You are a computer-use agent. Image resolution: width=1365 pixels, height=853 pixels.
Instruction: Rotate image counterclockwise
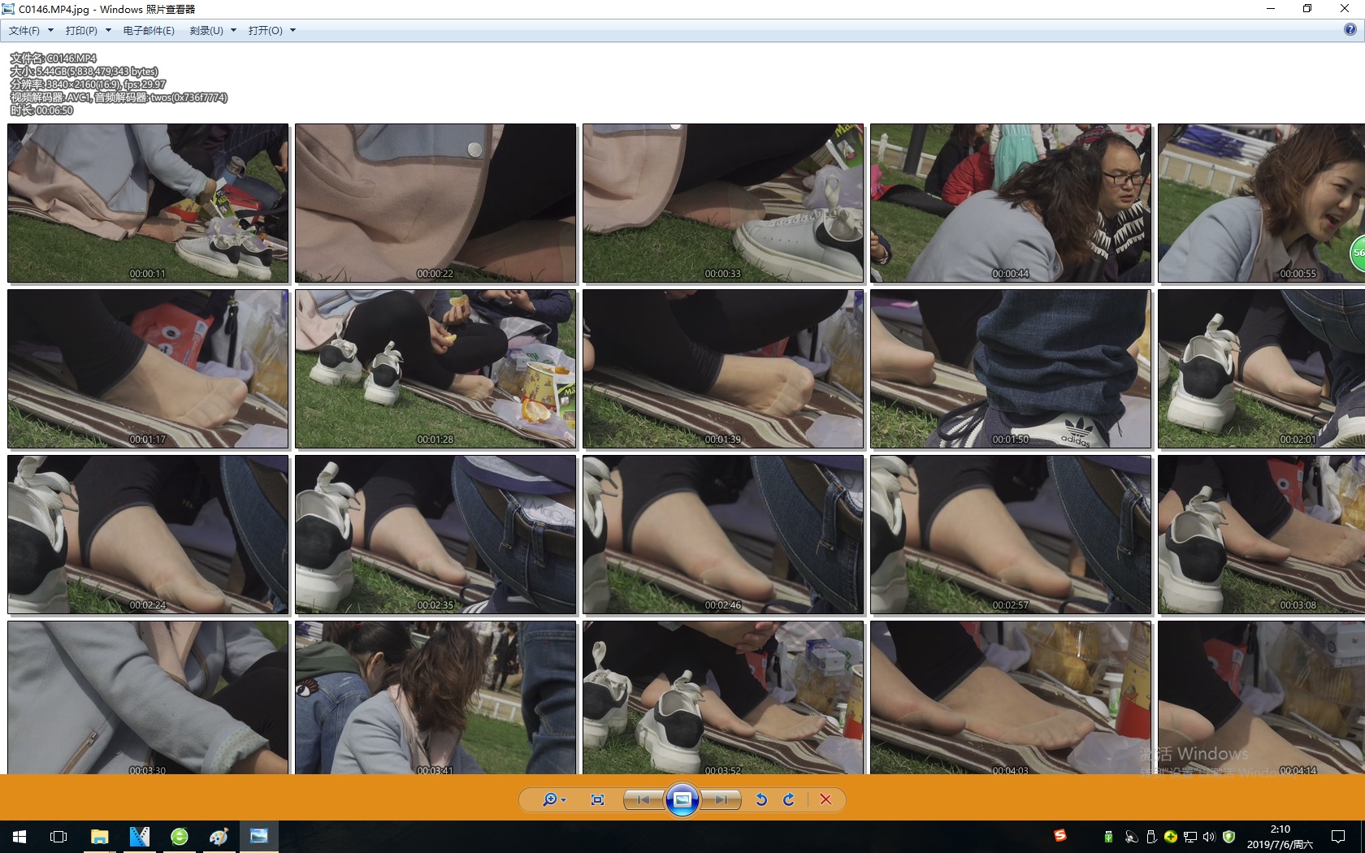click(x=761, y=799)
